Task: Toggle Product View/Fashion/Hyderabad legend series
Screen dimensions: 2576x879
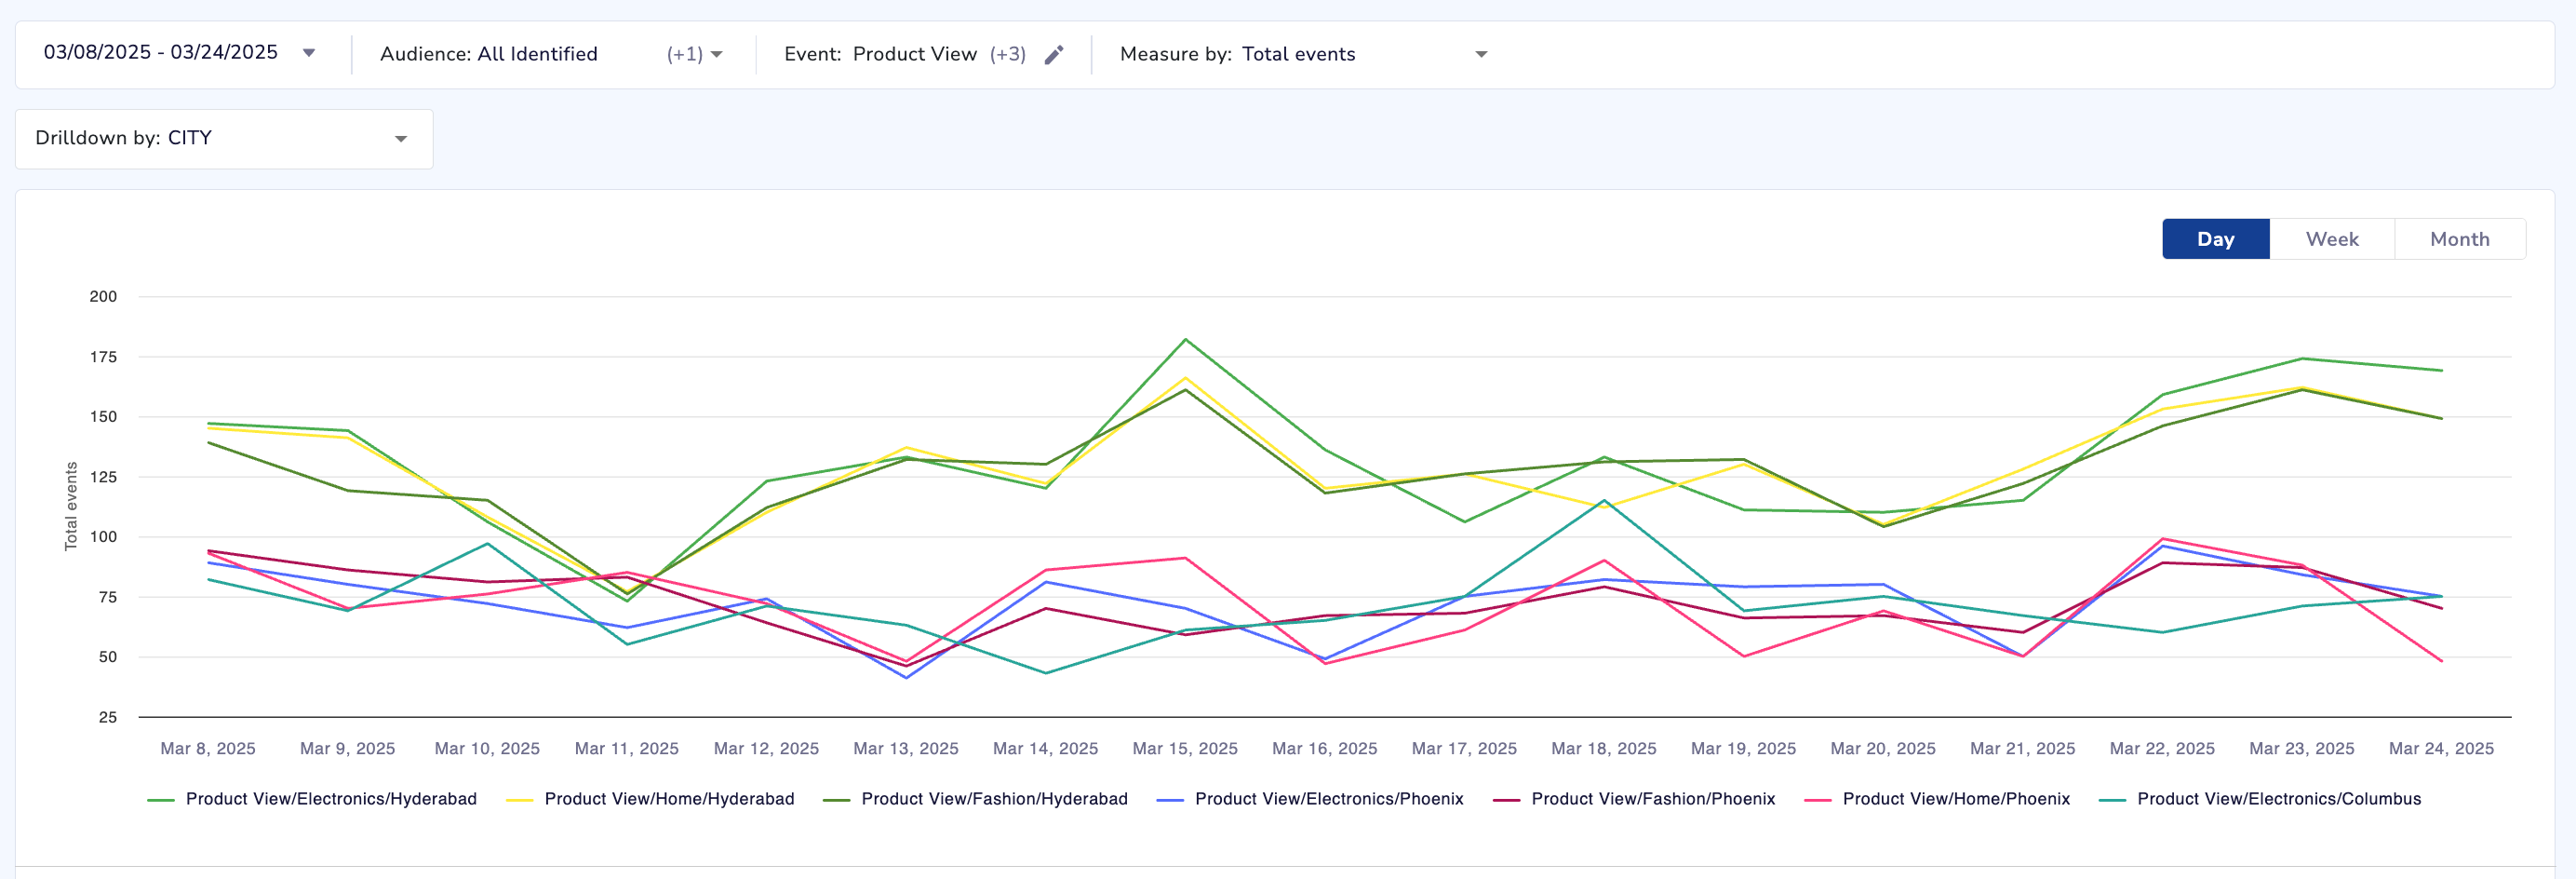Action: coord(993,799)
